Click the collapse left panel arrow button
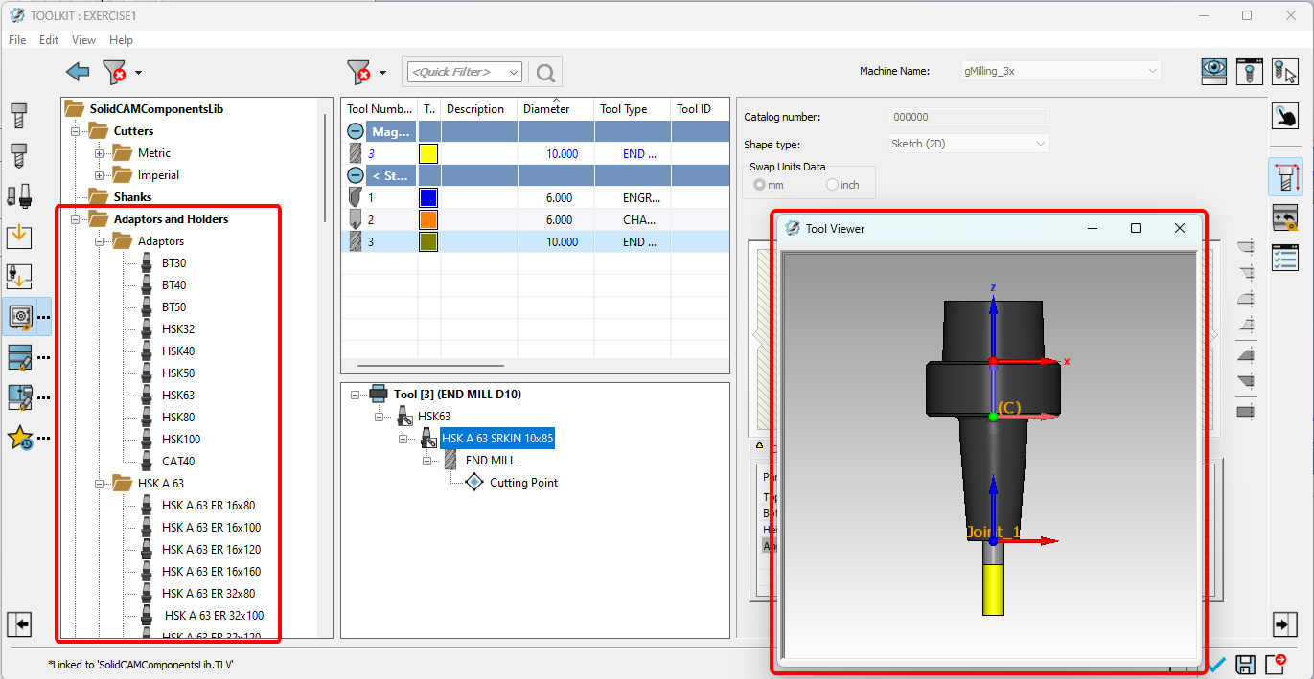Image resolution: width=1314 pixels, height=679 pixels. (20, 624)
